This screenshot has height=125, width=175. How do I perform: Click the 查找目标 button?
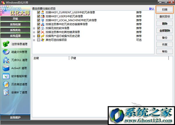(164, 17)
